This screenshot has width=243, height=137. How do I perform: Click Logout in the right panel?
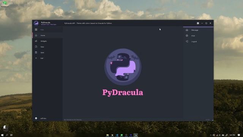(x=198, y=41)
